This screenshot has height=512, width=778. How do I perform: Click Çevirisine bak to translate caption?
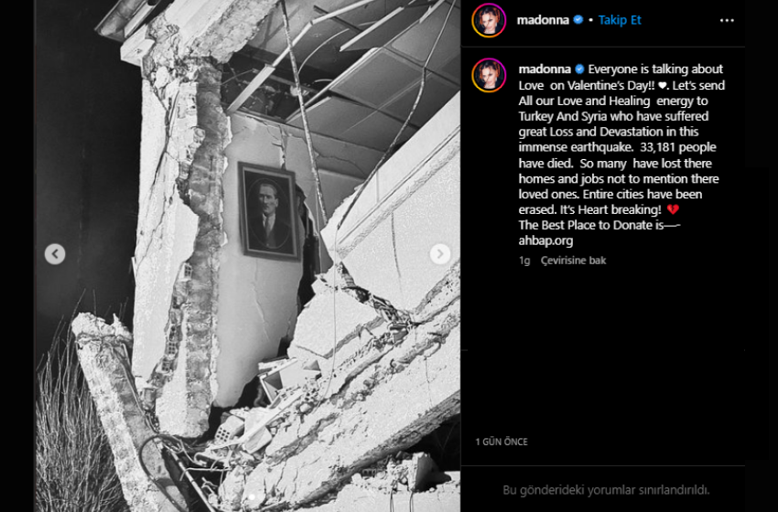click(574, 261)
